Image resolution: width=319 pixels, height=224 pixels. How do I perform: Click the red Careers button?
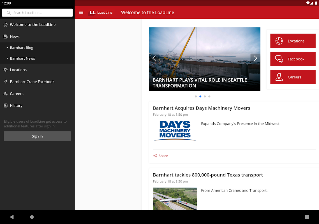click(293, 77)
